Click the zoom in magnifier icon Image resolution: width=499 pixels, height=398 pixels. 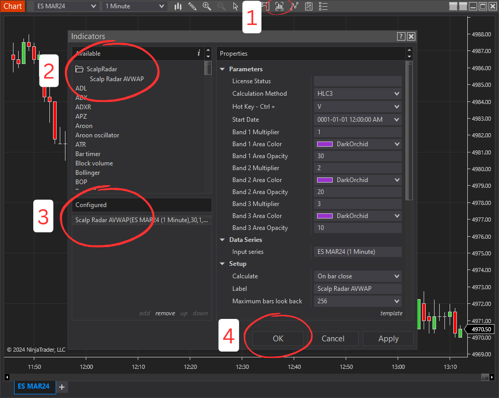[x=207, y=6]
